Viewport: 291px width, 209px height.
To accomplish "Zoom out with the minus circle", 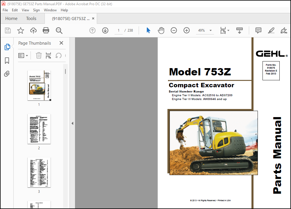I will pos(174,30).
